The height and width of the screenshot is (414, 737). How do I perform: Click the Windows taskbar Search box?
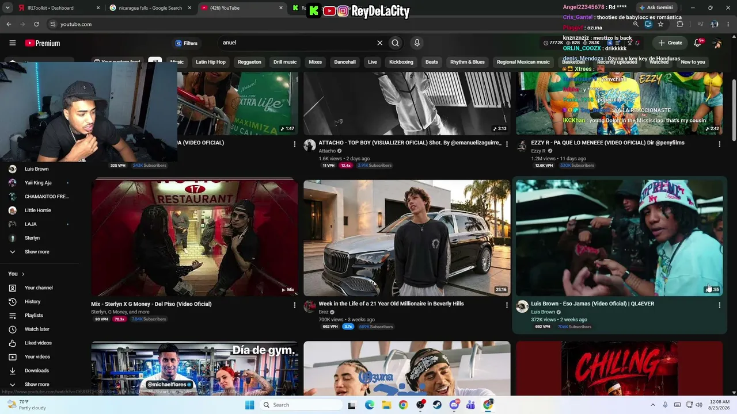click(x=301, y=405)
